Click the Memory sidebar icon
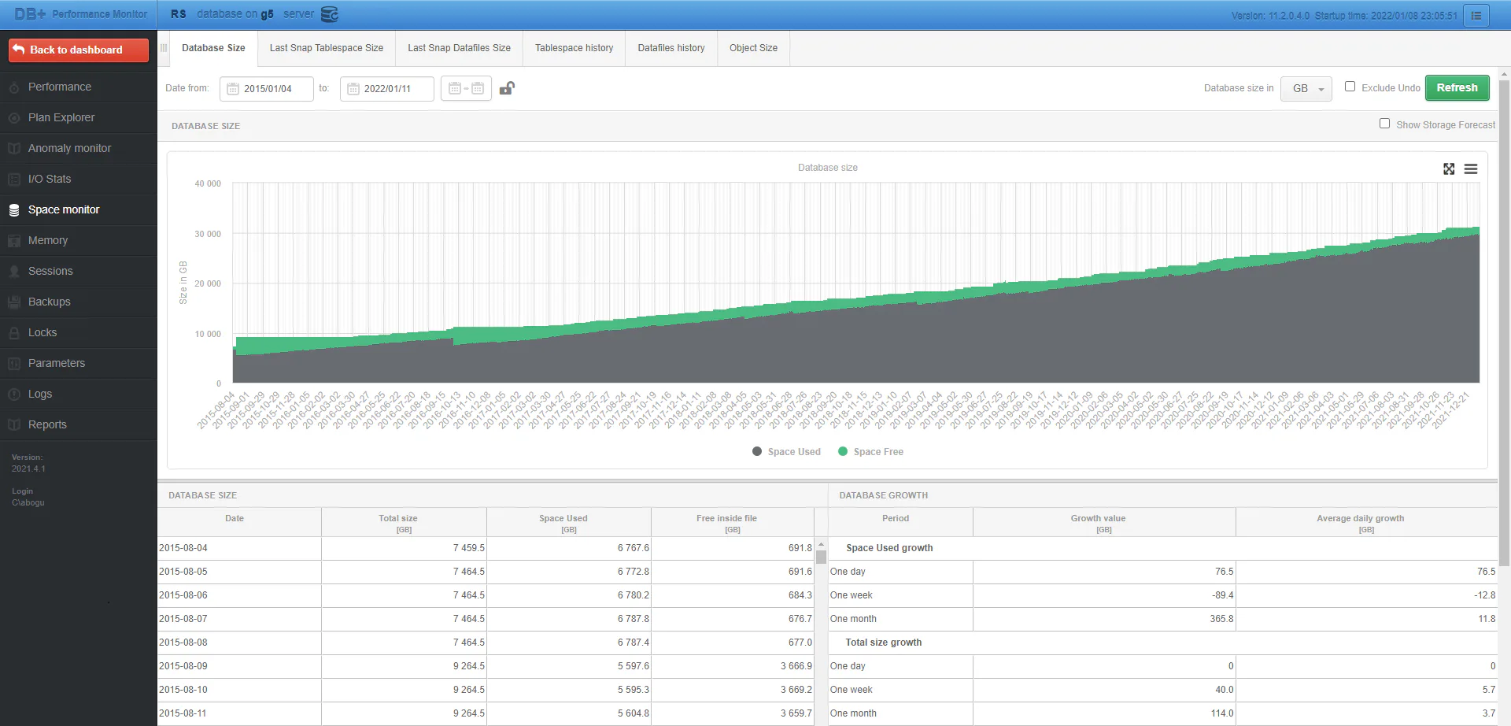The height and width of the screenshot is (726, 1511). click(x=14, y=241)
